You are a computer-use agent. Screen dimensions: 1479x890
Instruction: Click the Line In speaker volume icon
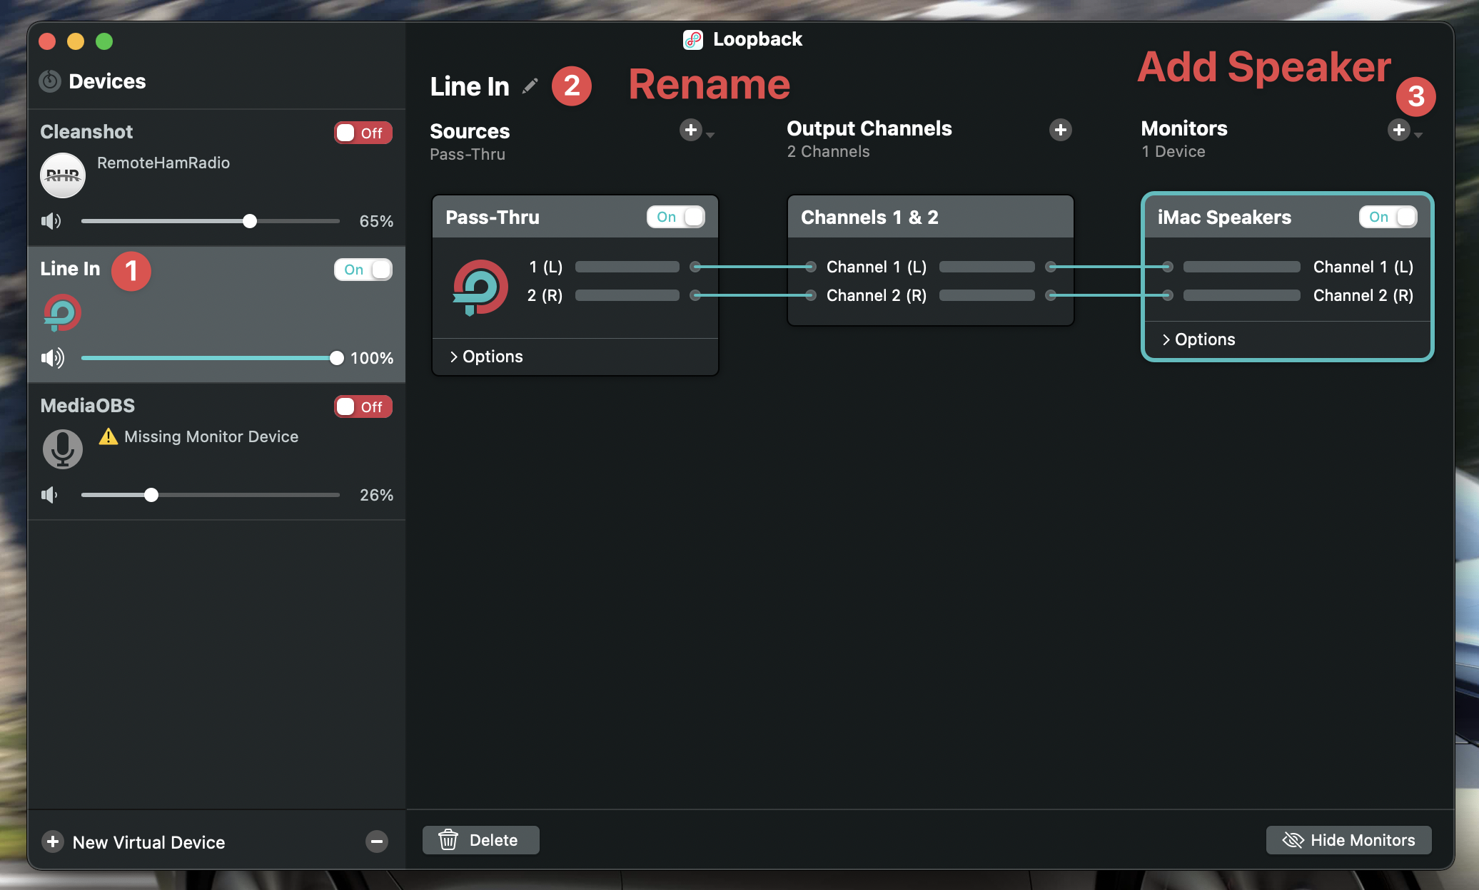coord(52,358)
